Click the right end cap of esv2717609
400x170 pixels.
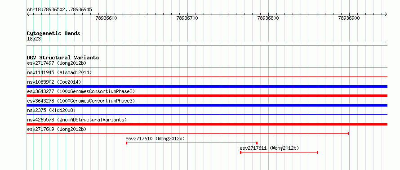tap(348, 134)
